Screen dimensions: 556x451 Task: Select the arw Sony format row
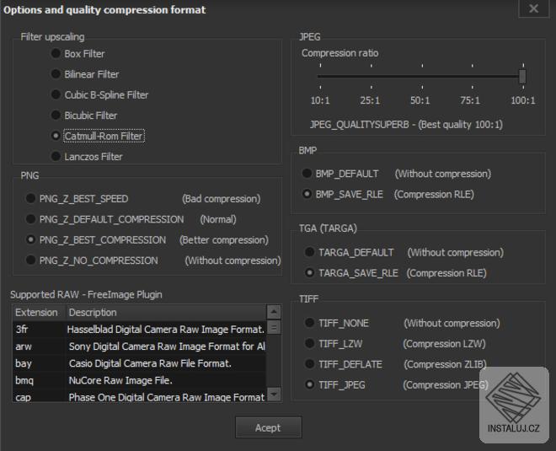(x=139, y=346)
